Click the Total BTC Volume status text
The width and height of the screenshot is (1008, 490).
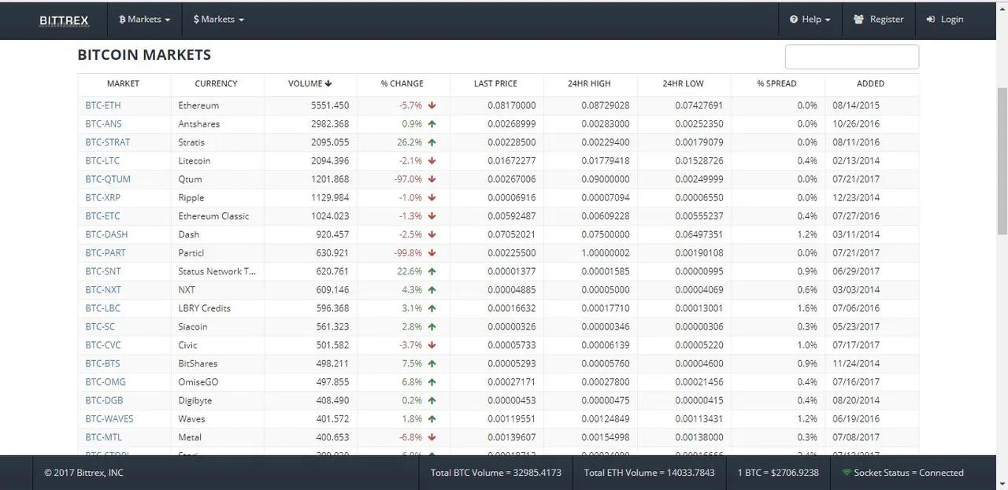496,473
